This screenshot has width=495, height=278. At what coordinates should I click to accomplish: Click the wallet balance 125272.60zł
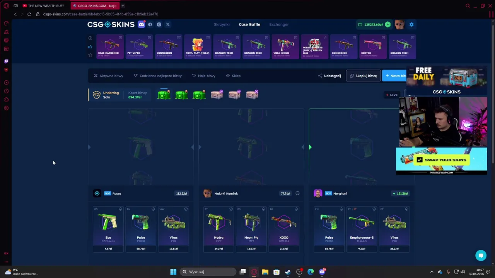pos(373,24)
